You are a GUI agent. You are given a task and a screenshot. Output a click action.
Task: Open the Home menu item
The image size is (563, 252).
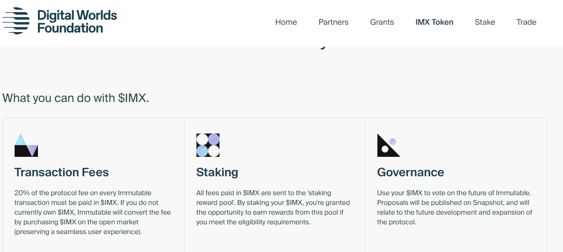[x=286, y=22]
